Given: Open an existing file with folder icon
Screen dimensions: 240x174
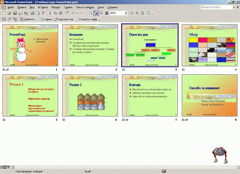Looking at the screenshot, I should tap(10, 13).
